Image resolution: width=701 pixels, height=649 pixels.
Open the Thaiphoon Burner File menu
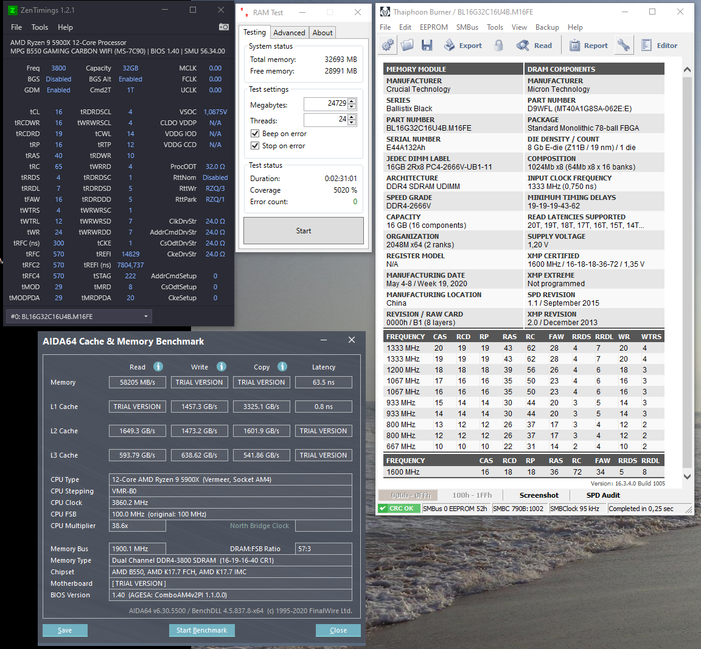tap(385, 27)
